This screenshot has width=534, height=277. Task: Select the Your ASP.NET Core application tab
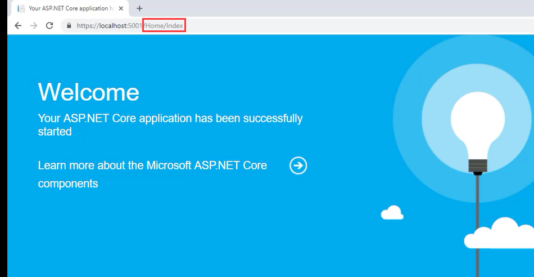point(70,8)
